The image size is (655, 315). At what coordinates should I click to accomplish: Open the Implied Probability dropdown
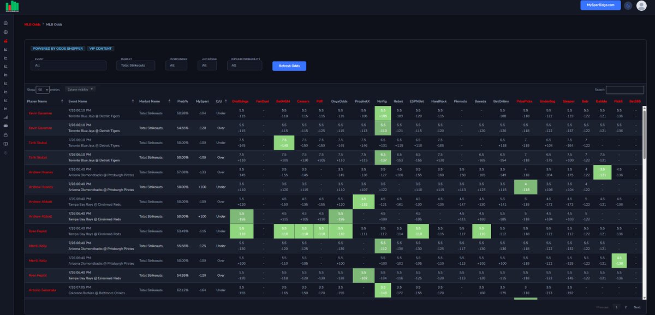point(245,66)
